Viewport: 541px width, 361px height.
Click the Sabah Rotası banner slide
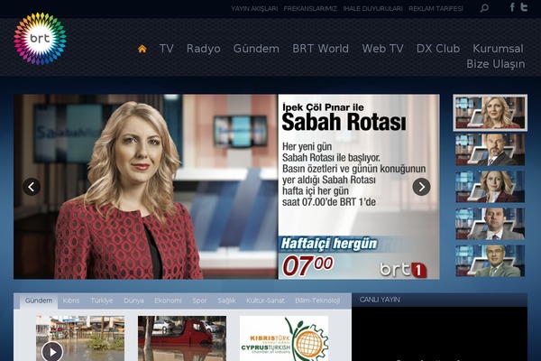pyautogui.click(x=226, y=187)
